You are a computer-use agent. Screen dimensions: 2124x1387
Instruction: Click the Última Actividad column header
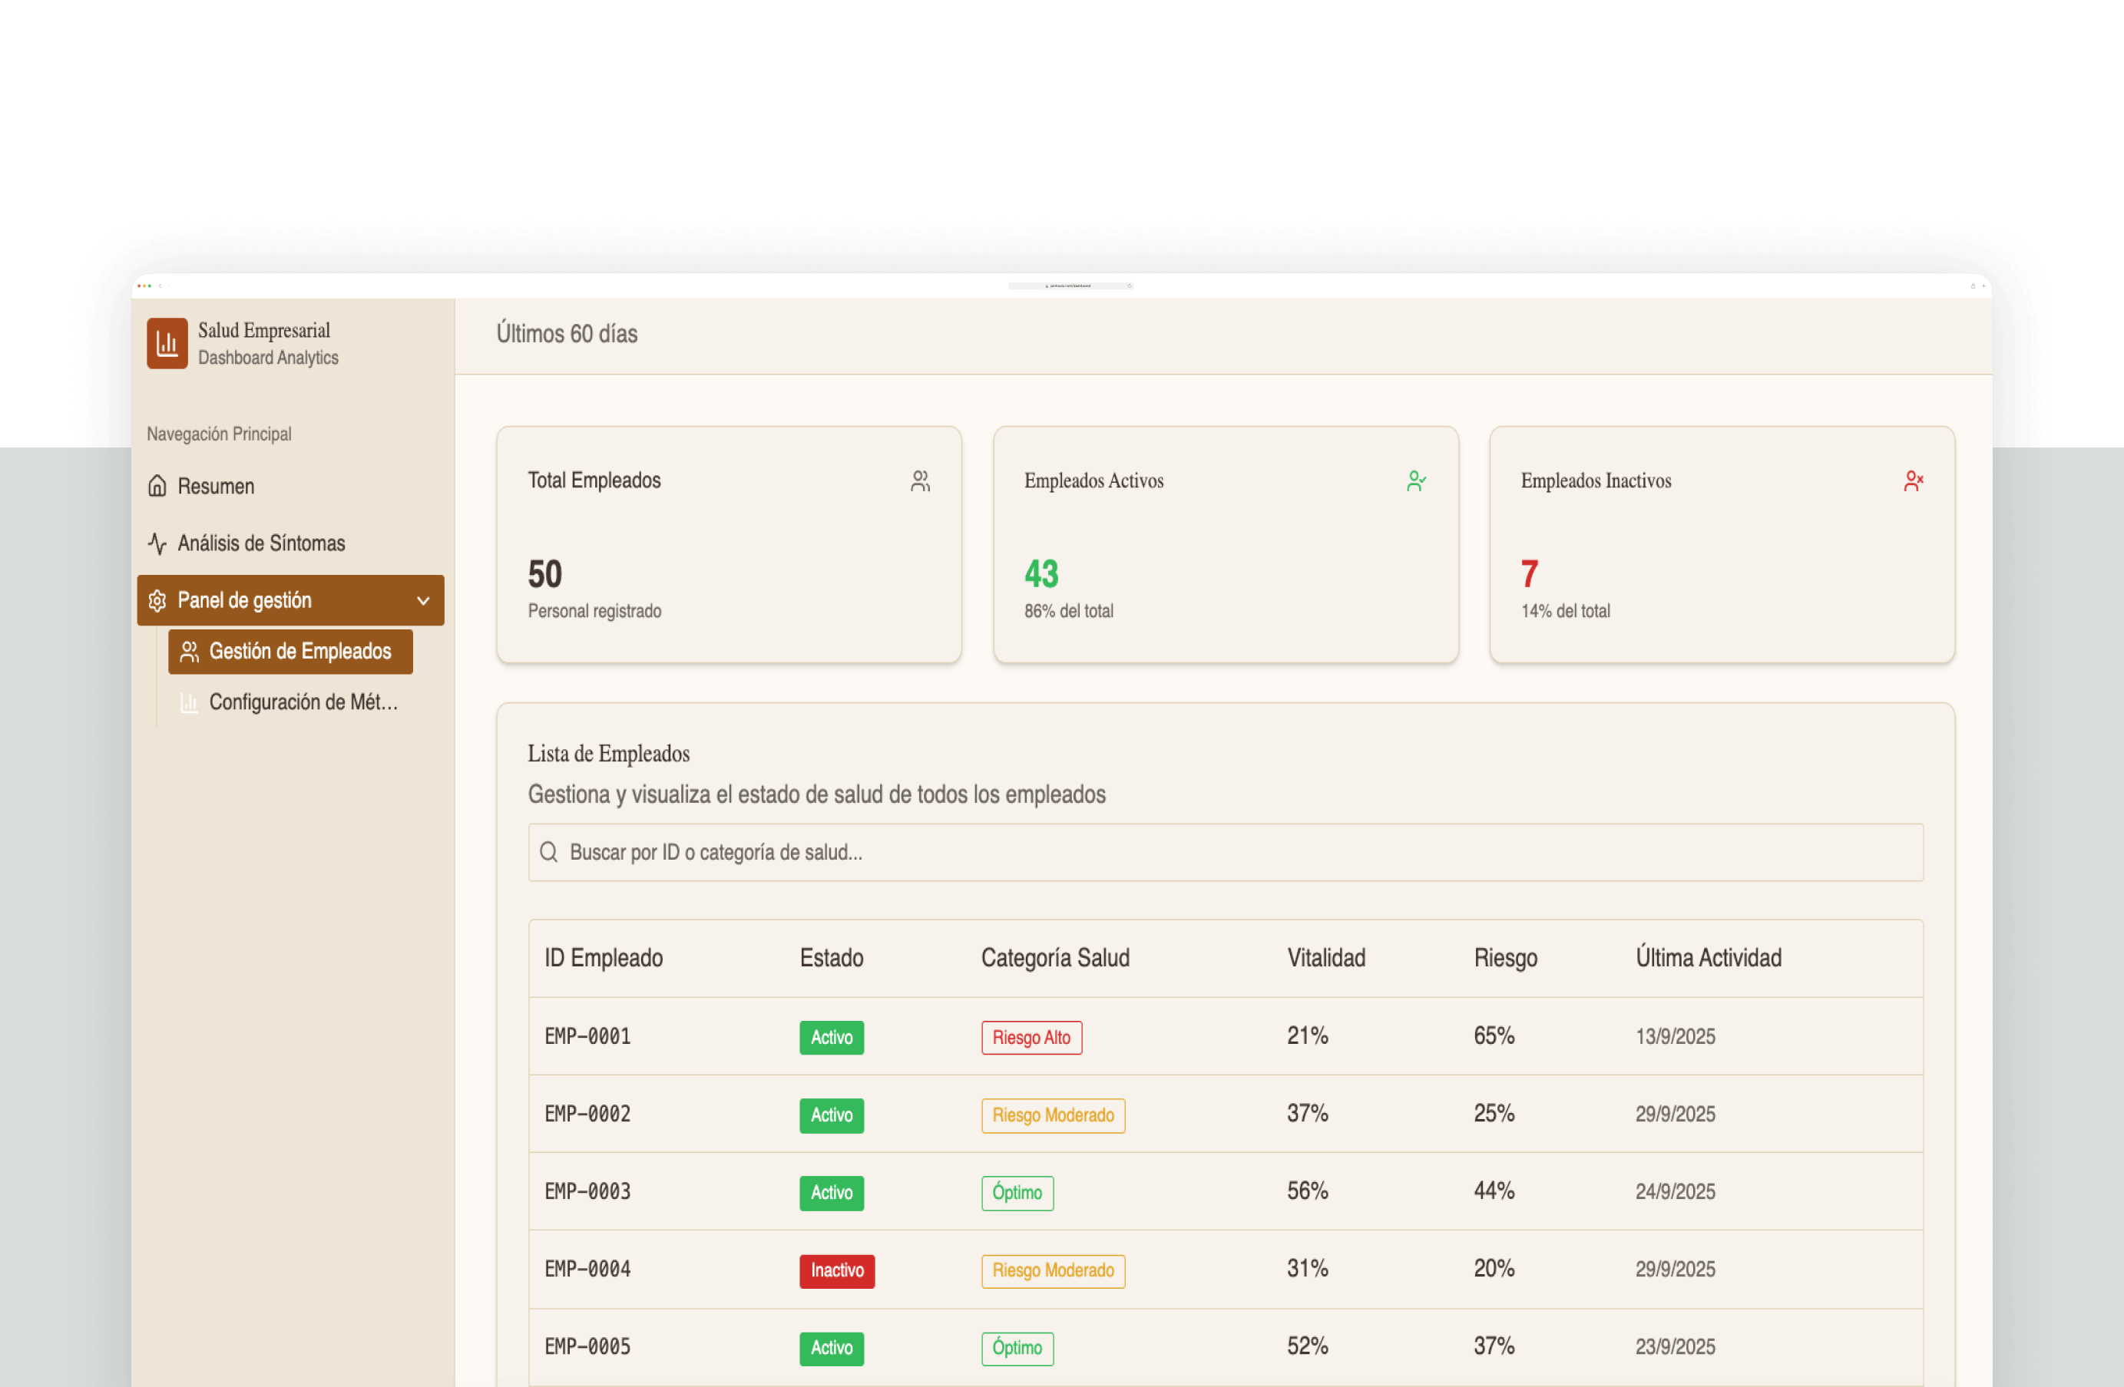point(1707,958)
